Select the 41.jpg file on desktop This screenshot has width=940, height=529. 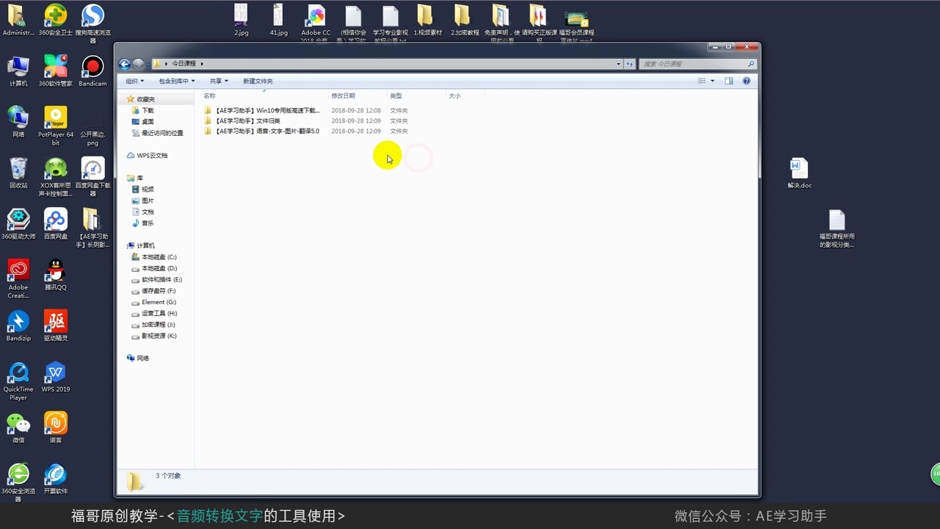coord(278,20)
